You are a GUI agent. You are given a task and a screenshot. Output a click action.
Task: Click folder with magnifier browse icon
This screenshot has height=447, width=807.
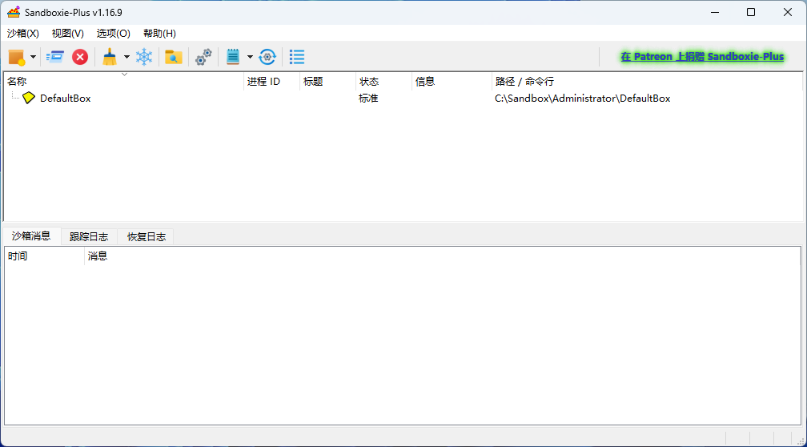tap(173, 57)
